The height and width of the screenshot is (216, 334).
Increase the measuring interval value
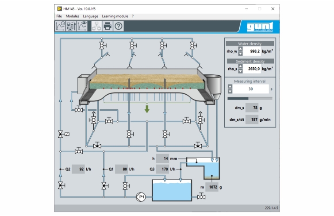pos(230,87)
